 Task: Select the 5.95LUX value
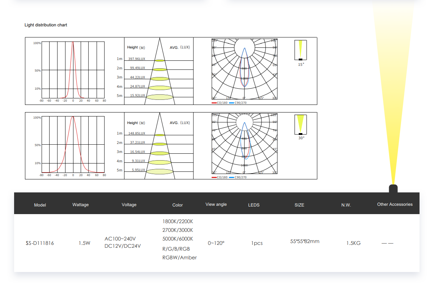pos(138,170)
